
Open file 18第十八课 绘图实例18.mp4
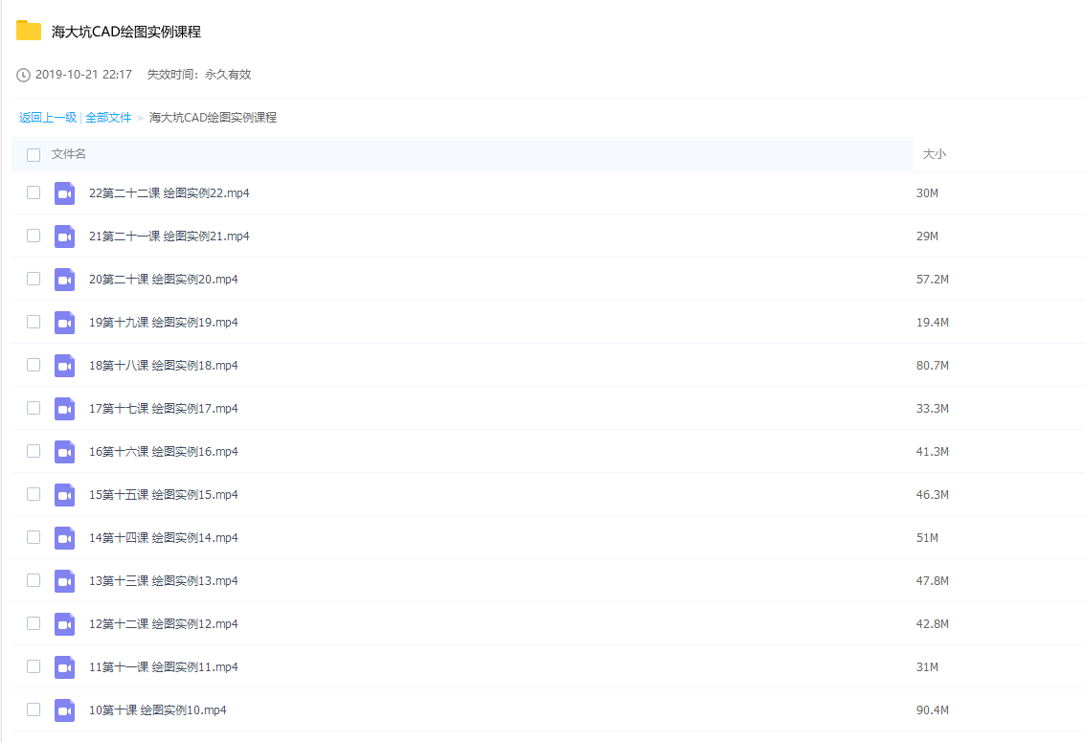tap(164, 365)
